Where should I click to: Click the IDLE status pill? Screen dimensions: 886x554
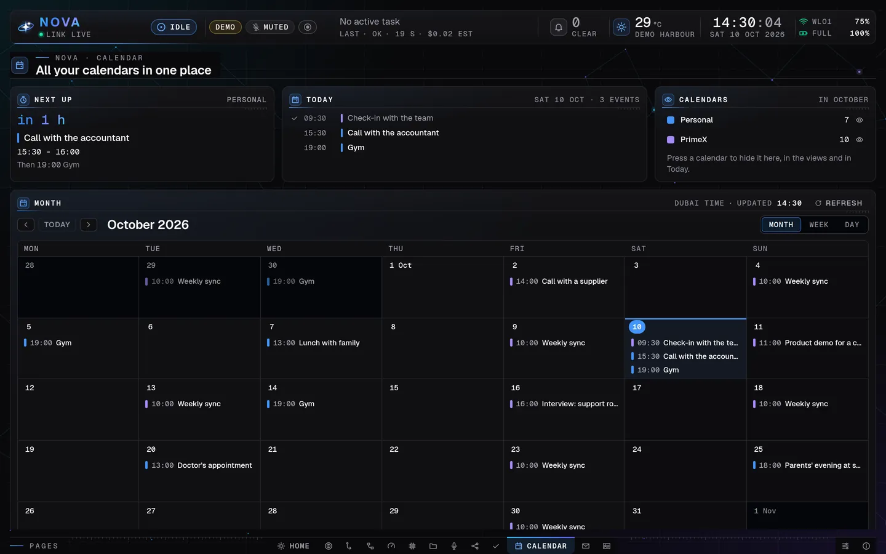(174, 27)
